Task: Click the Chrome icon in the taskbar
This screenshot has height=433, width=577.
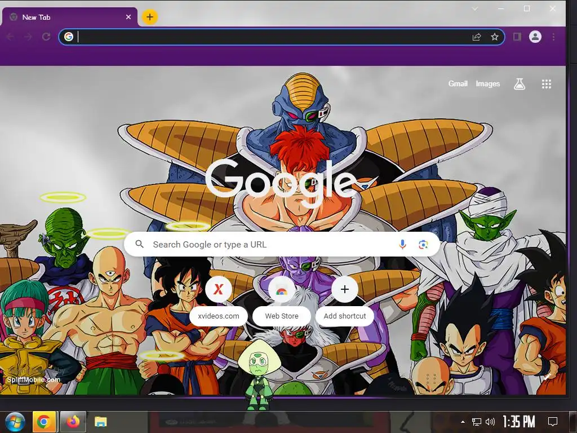Action: [x=44, y=422]
